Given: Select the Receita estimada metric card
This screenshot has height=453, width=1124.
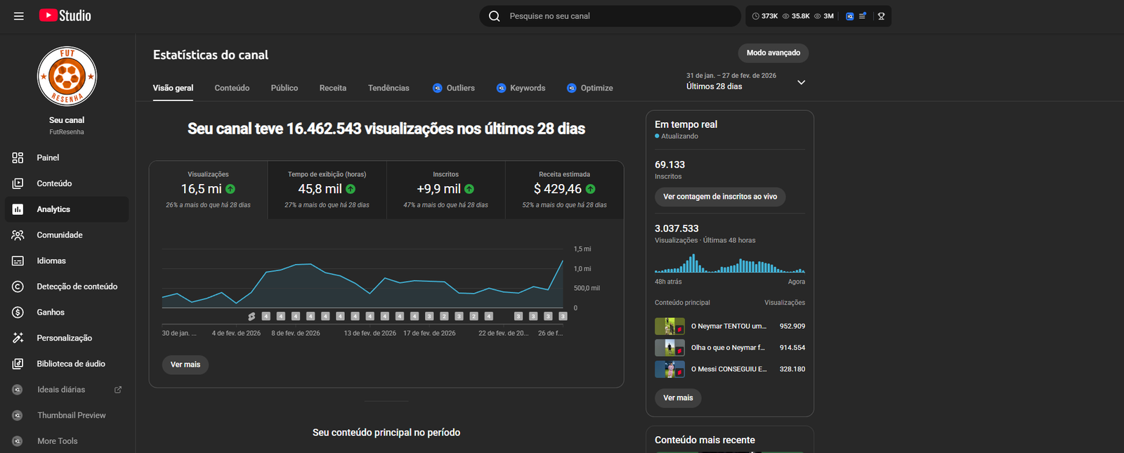Looking at the screenshot, I should [564, 190].
